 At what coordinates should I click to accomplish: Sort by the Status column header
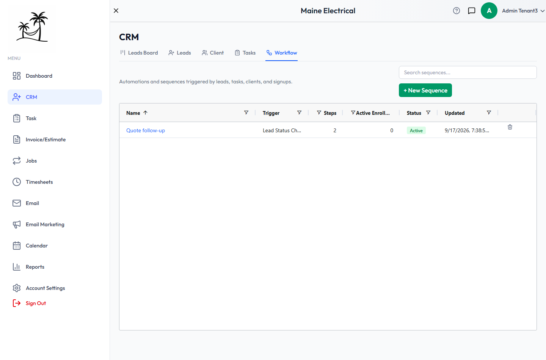click(414, 113)
